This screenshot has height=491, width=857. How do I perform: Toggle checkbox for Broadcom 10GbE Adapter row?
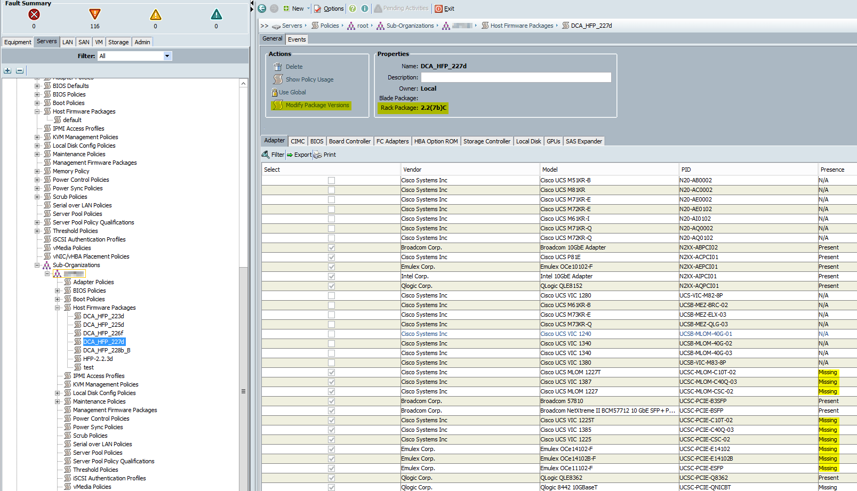[x=331, y=247]
